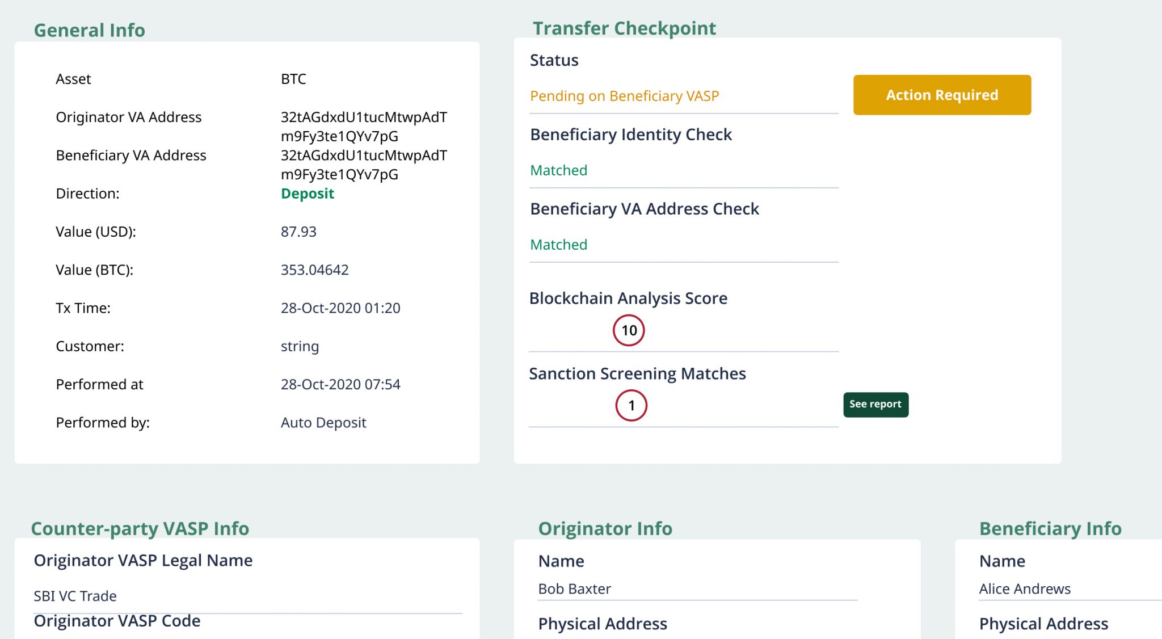Click the General Info heading
1162x639 pixels.
[x=89, y=30]
